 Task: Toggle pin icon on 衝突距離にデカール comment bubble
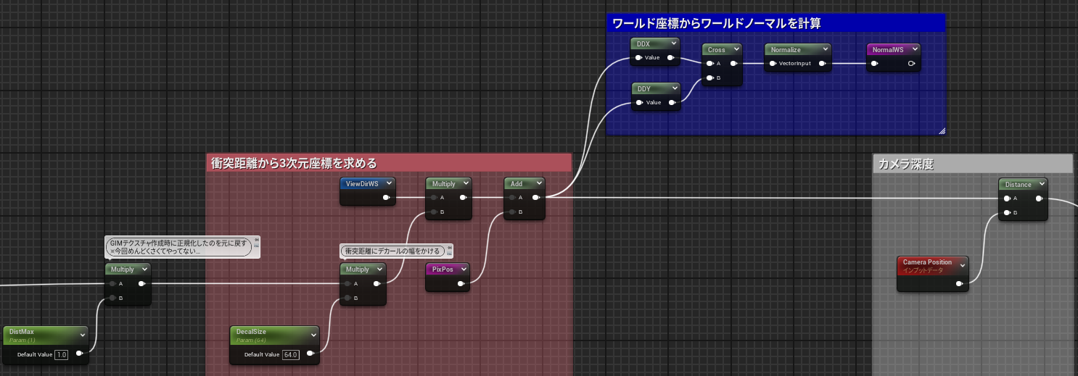pyautogui.click(x=450, y=247)
